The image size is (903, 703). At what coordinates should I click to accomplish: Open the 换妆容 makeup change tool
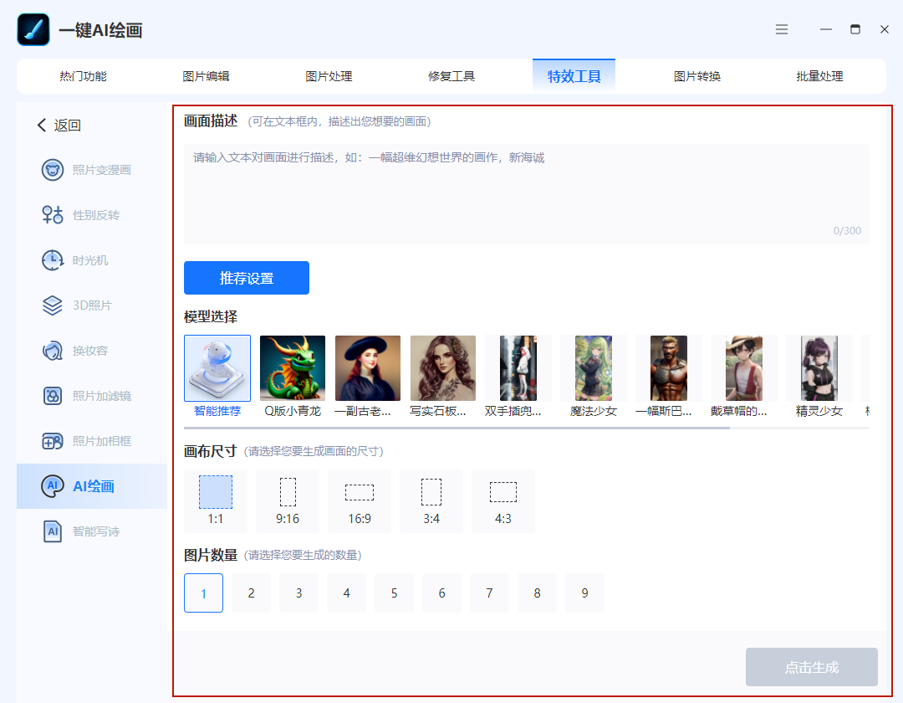pos(75,351)
